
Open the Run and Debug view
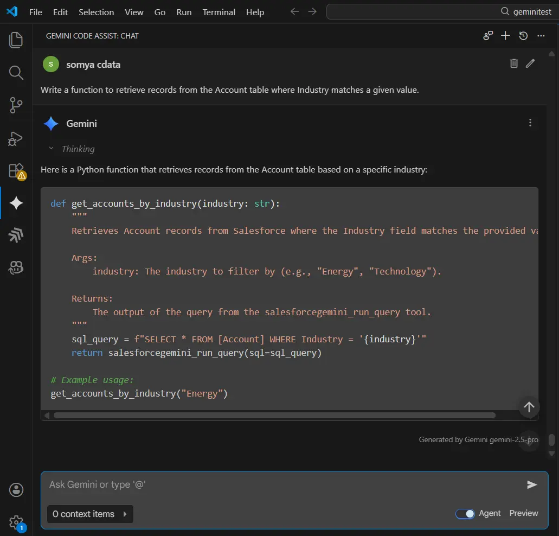(16, 138)
